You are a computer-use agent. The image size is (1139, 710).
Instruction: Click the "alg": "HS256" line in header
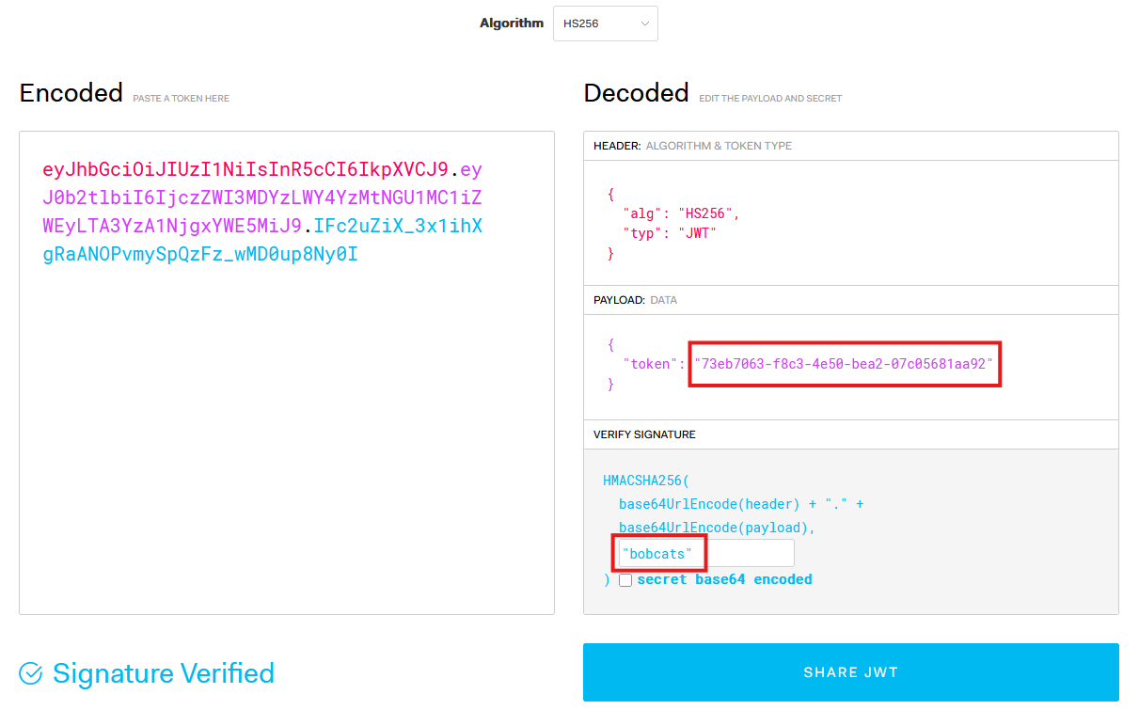(681, 213)
